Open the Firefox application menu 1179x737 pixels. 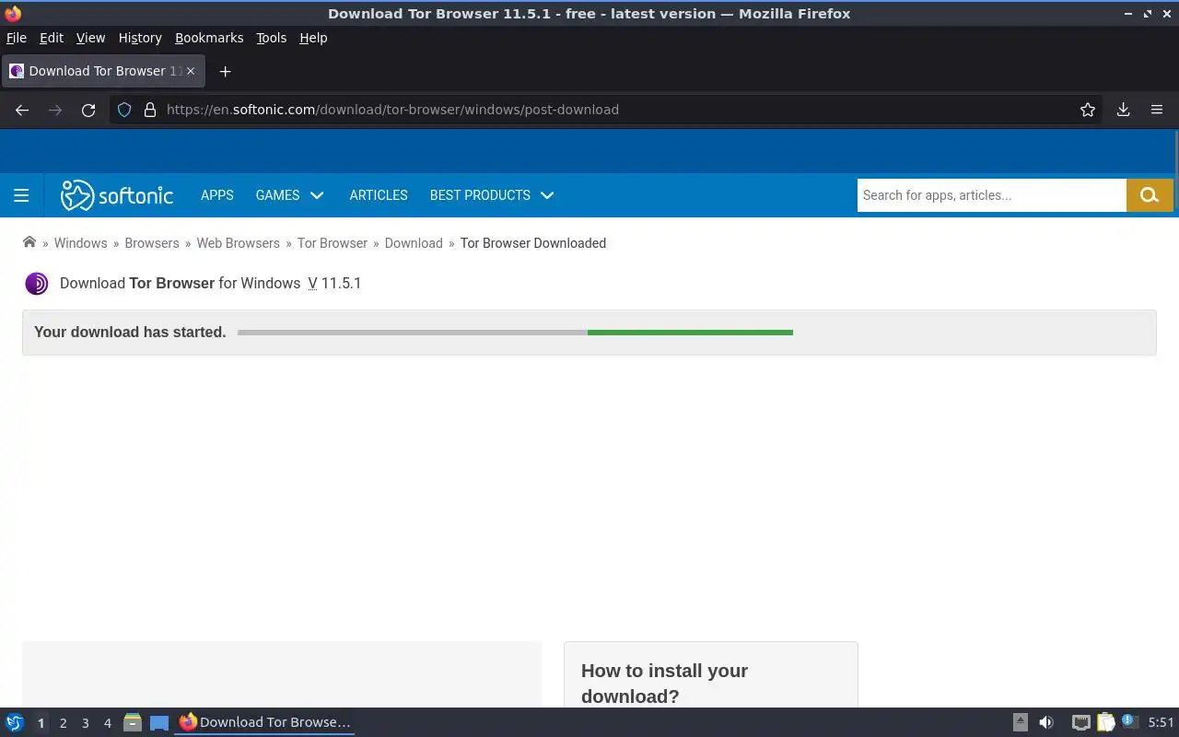(x=1157, y=110)
